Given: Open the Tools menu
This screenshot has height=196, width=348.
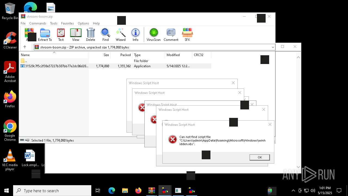Looking at the screenshot, I should (54, 23).
